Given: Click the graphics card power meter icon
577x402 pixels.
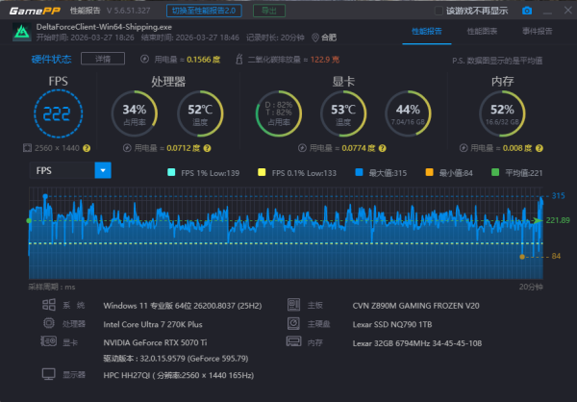Looking at the screenshot, I should [x=302, y=148].
